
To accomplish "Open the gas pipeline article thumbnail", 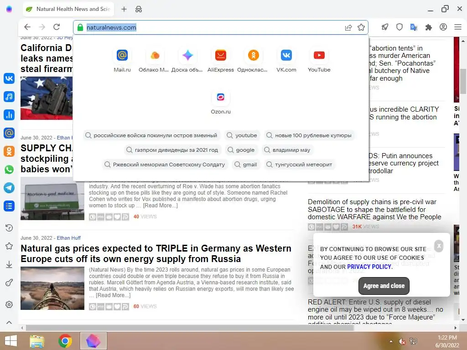I will (52, 288).
